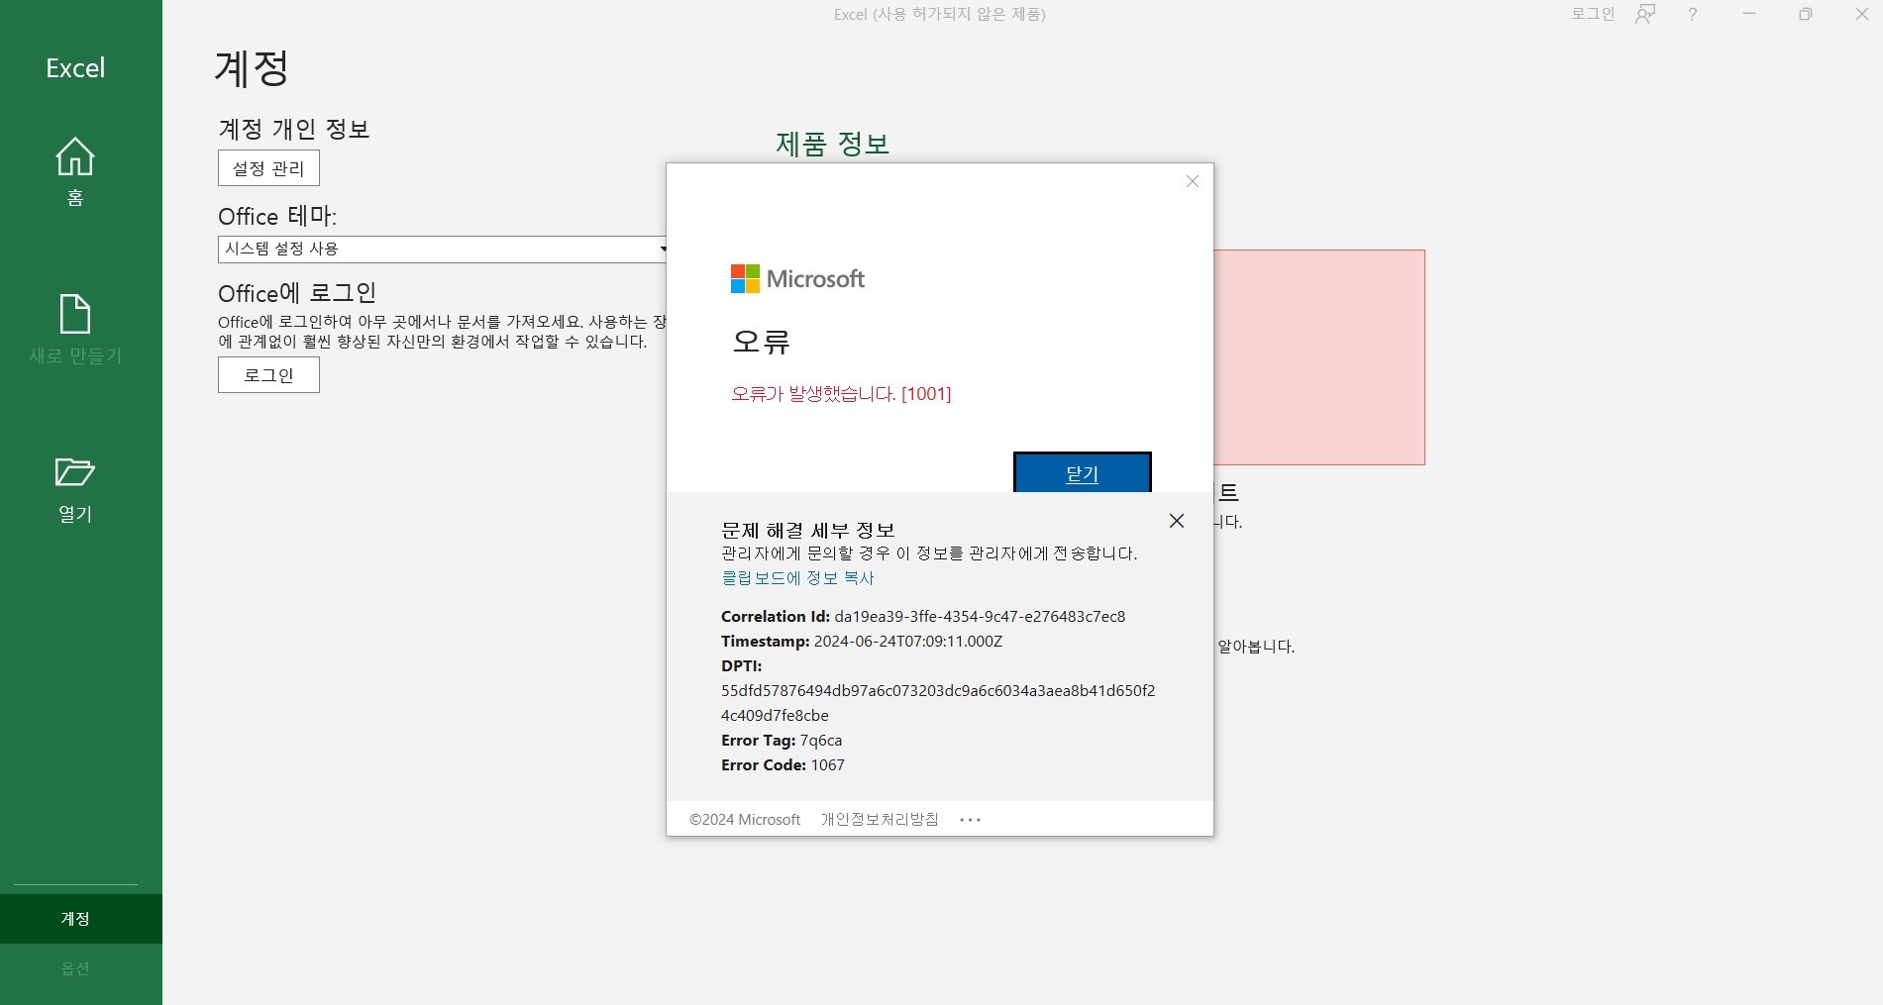Open 옵션 (Options) in the sidebar
Viewport: 1883px width, 1005px height.
(x=75, y=968)
